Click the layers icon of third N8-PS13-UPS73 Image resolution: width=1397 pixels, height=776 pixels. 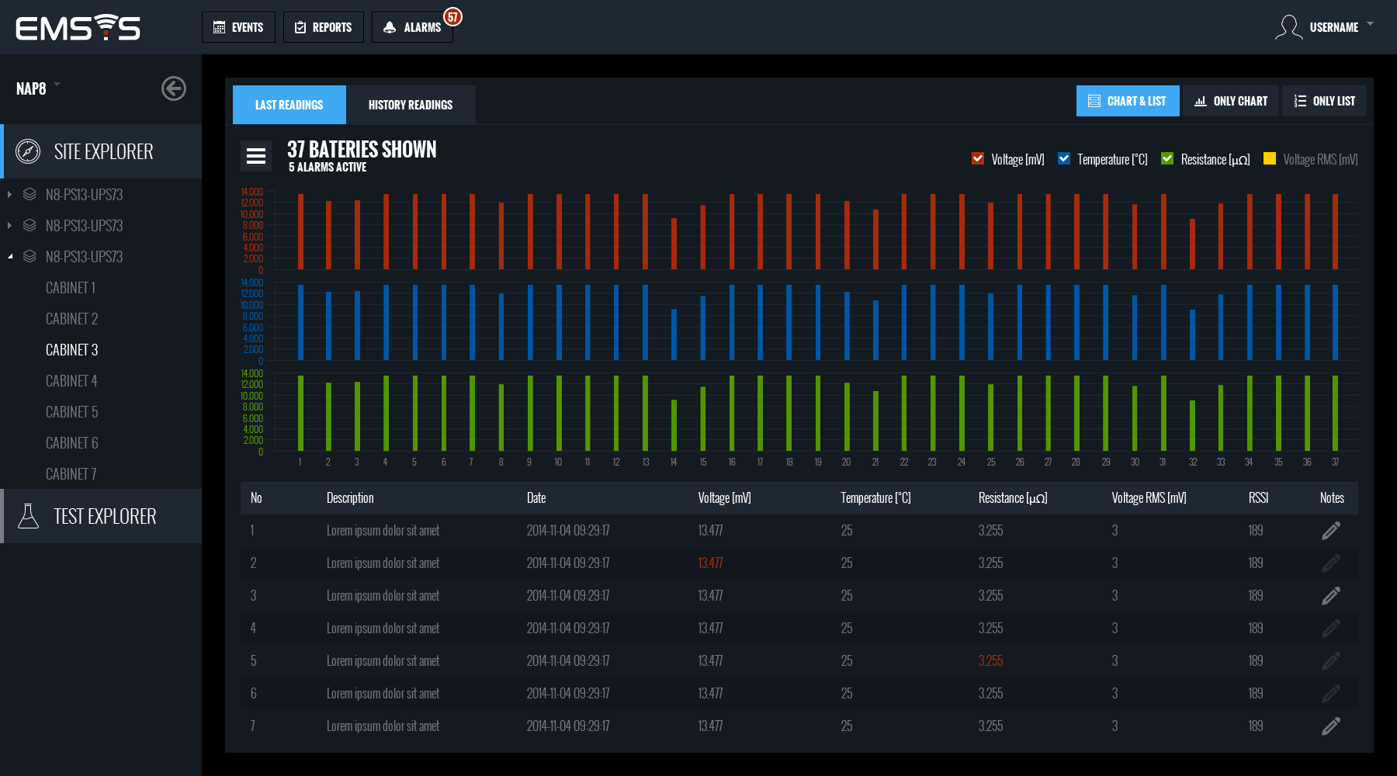[x=29, y=256]
